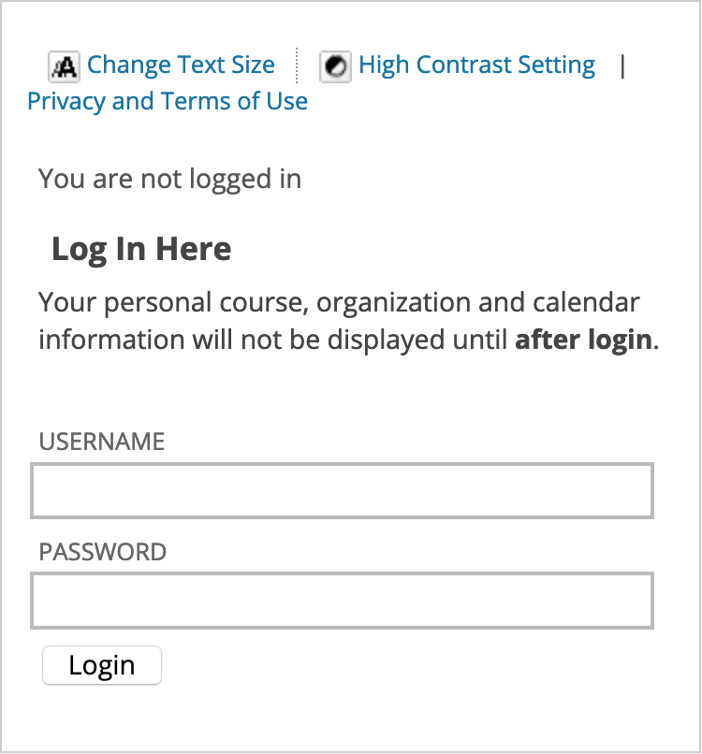Open the High Contrast Setting link
Screen dimensions: 702x754
[476, 65]
